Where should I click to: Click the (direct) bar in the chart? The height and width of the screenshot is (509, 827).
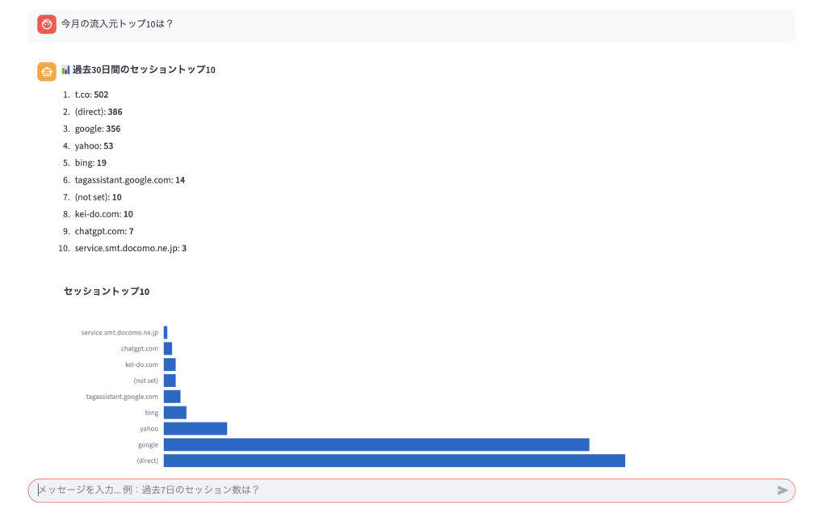pos(394,461)
